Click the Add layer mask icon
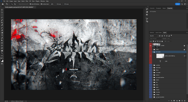The height and width of the screenshot is (102, 188). [x=174, y=101]
